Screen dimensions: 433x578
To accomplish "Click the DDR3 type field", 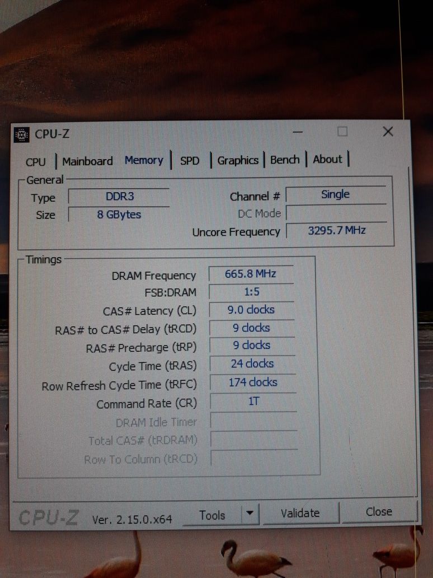I will 119,197.
